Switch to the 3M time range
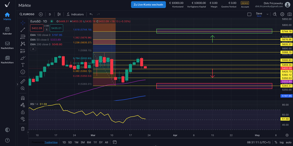The height and width of the screenshot is (146, 293). click(x=82, y=142)
